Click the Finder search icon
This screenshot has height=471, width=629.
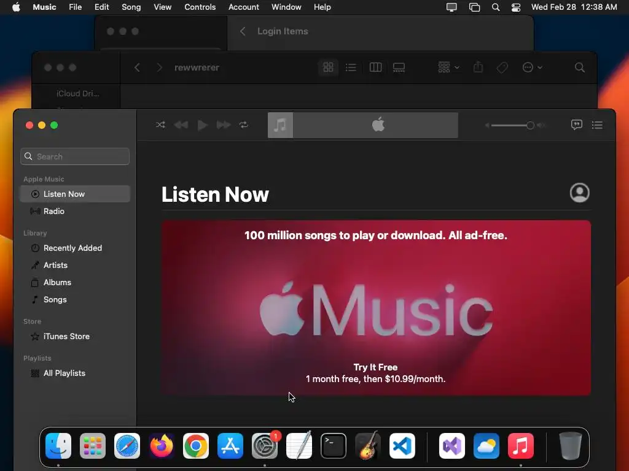tap(580, 67)
